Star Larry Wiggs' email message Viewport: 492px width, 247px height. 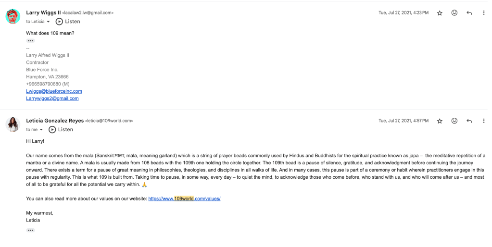440,13
